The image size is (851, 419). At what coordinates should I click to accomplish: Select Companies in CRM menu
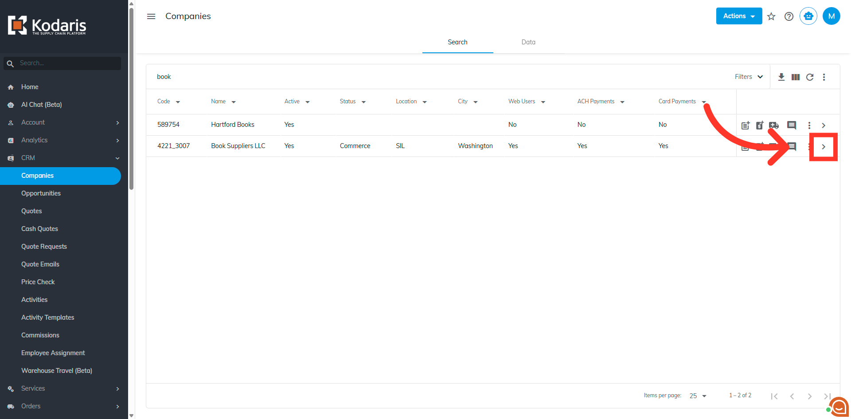click(x=60, y=176)
